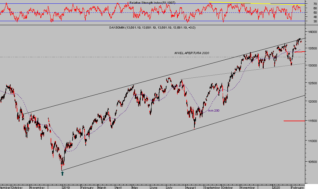Click the RSI axis value 40
The height and width of the screenshot is (189, 318).
point(315,17)
